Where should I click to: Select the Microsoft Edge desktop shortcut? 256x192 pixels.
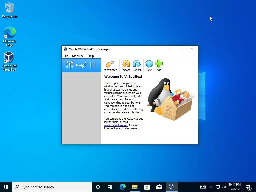tap(10, 37)
